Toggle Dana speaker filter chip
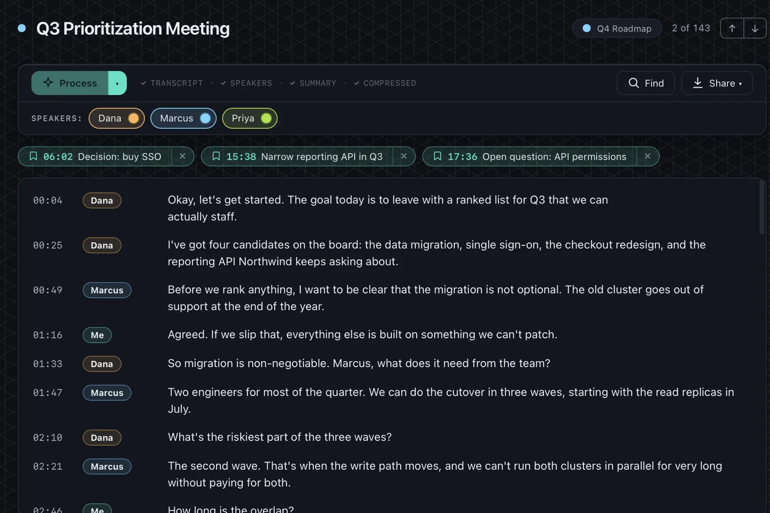The image size is (770, 513). tap(117, 118)
